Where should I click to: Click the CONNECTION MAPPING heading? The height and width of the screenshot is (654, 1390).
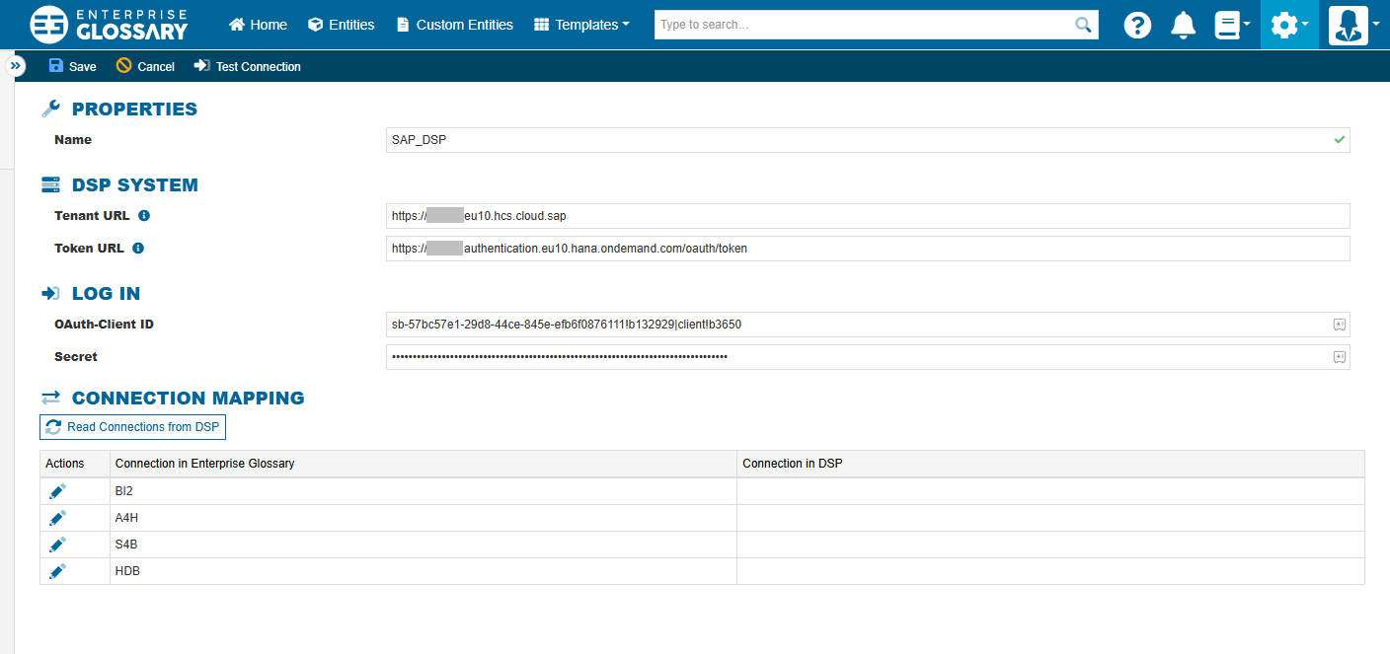pos(188,399)
